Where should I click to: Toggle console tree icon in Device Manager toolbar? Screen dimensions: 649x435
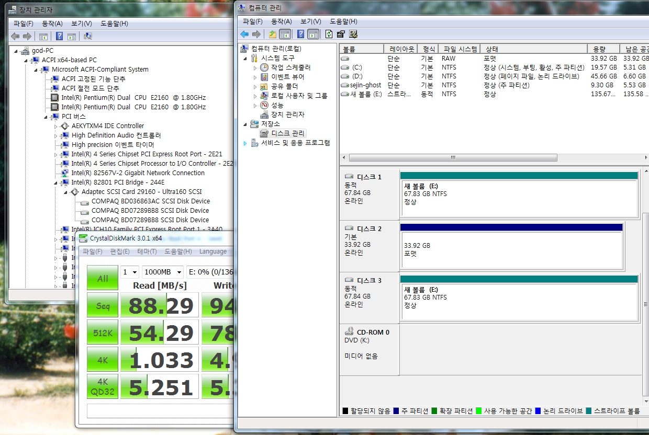click(x=43, y=36)
